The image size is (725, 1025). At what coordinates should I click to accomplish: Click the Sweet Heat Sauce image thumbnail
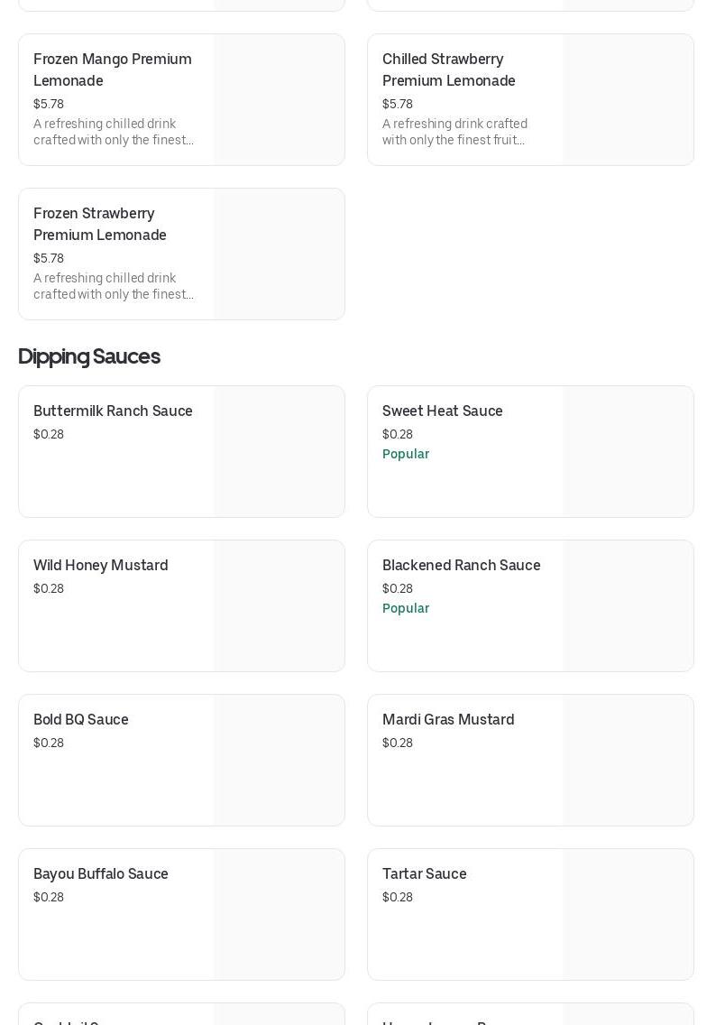(x=628, y=452)
